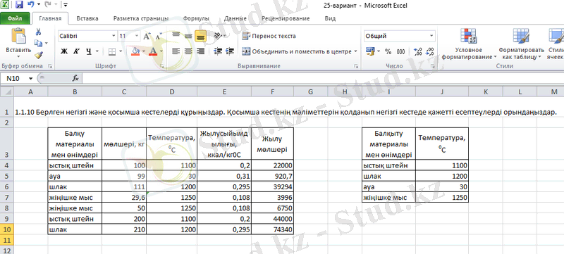Click the formula bar input field
564x254 pixels.
(323, 78)
